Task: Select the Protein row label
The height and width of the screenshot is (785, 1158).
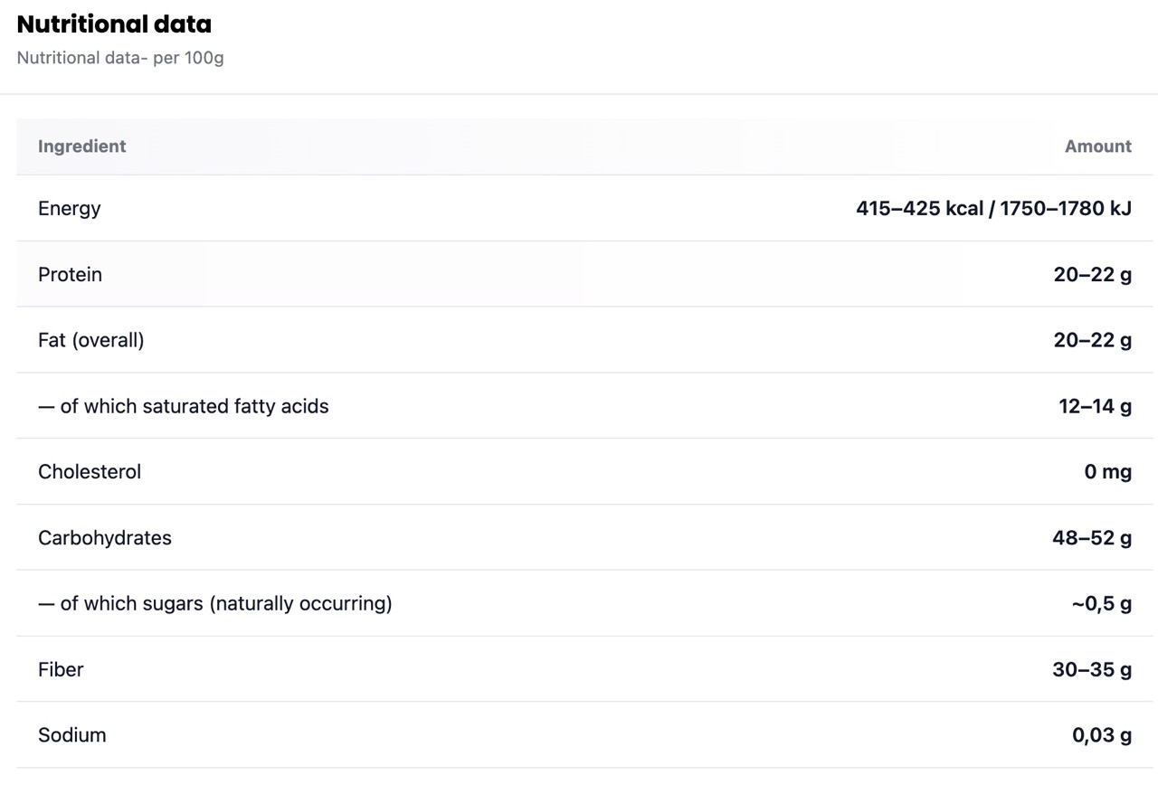Action: (70, 275)
